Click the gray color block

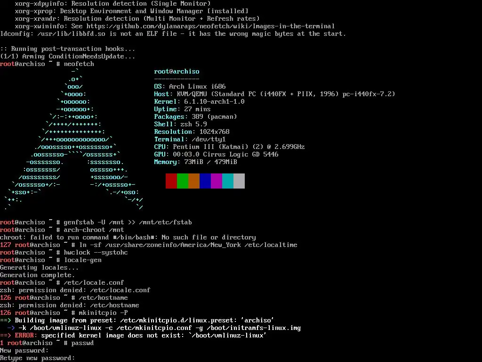239,181
